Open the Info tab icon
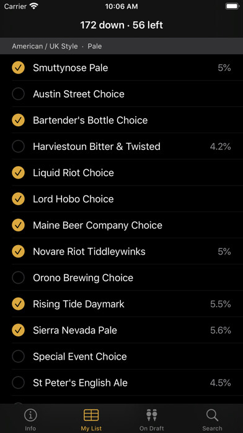 tap(30, 415)
